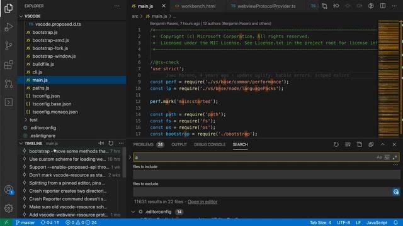Collapse all search results icon
The width and height of the screenshot is (403, 226).
pos(371,144)
